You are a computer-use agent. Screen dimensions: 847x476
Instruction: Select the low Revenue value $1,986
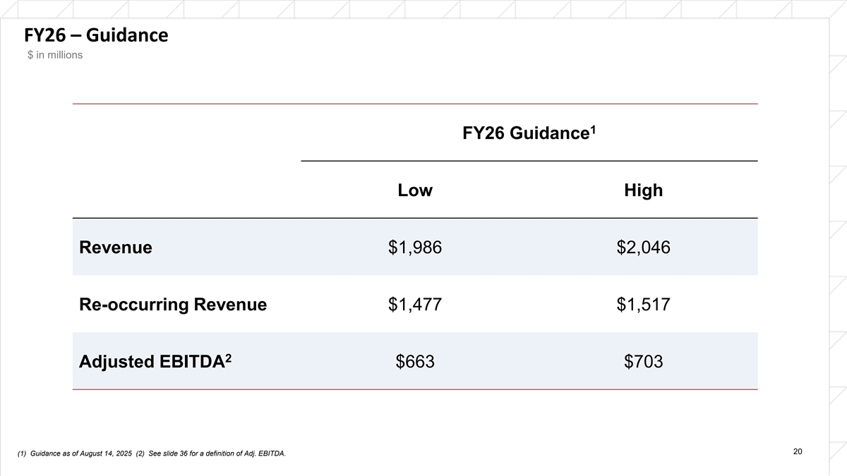(415, 248)
